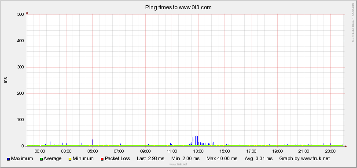Click the 'Graph by www.fruk.net' text
The width and height of the screenshot is (357, 168).
pos(305,159)
